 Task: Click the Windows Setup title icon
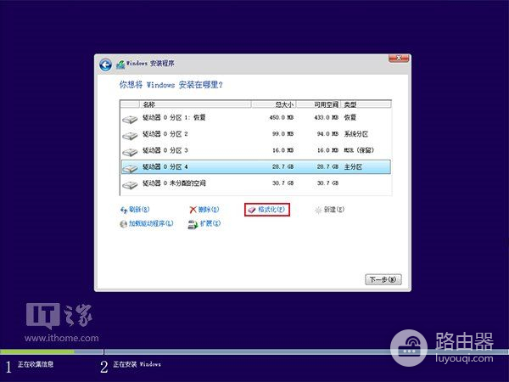120,65
